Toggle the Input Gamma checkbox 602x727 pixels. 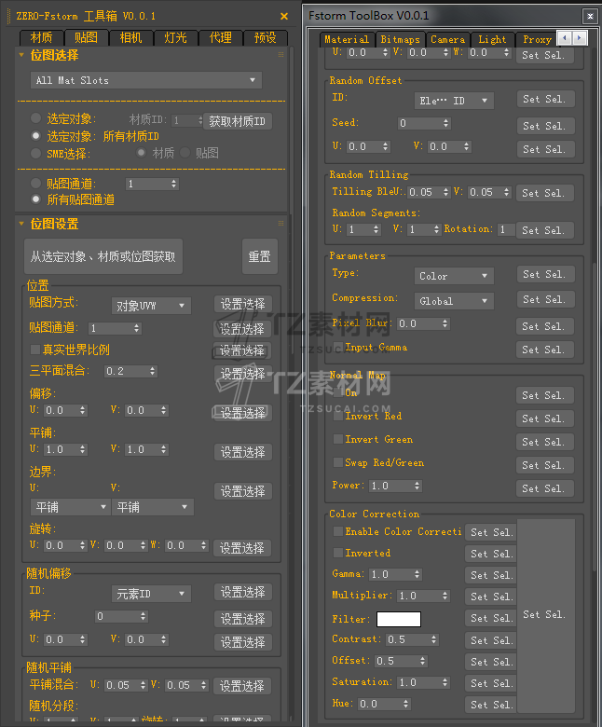[x=338, y=347]
